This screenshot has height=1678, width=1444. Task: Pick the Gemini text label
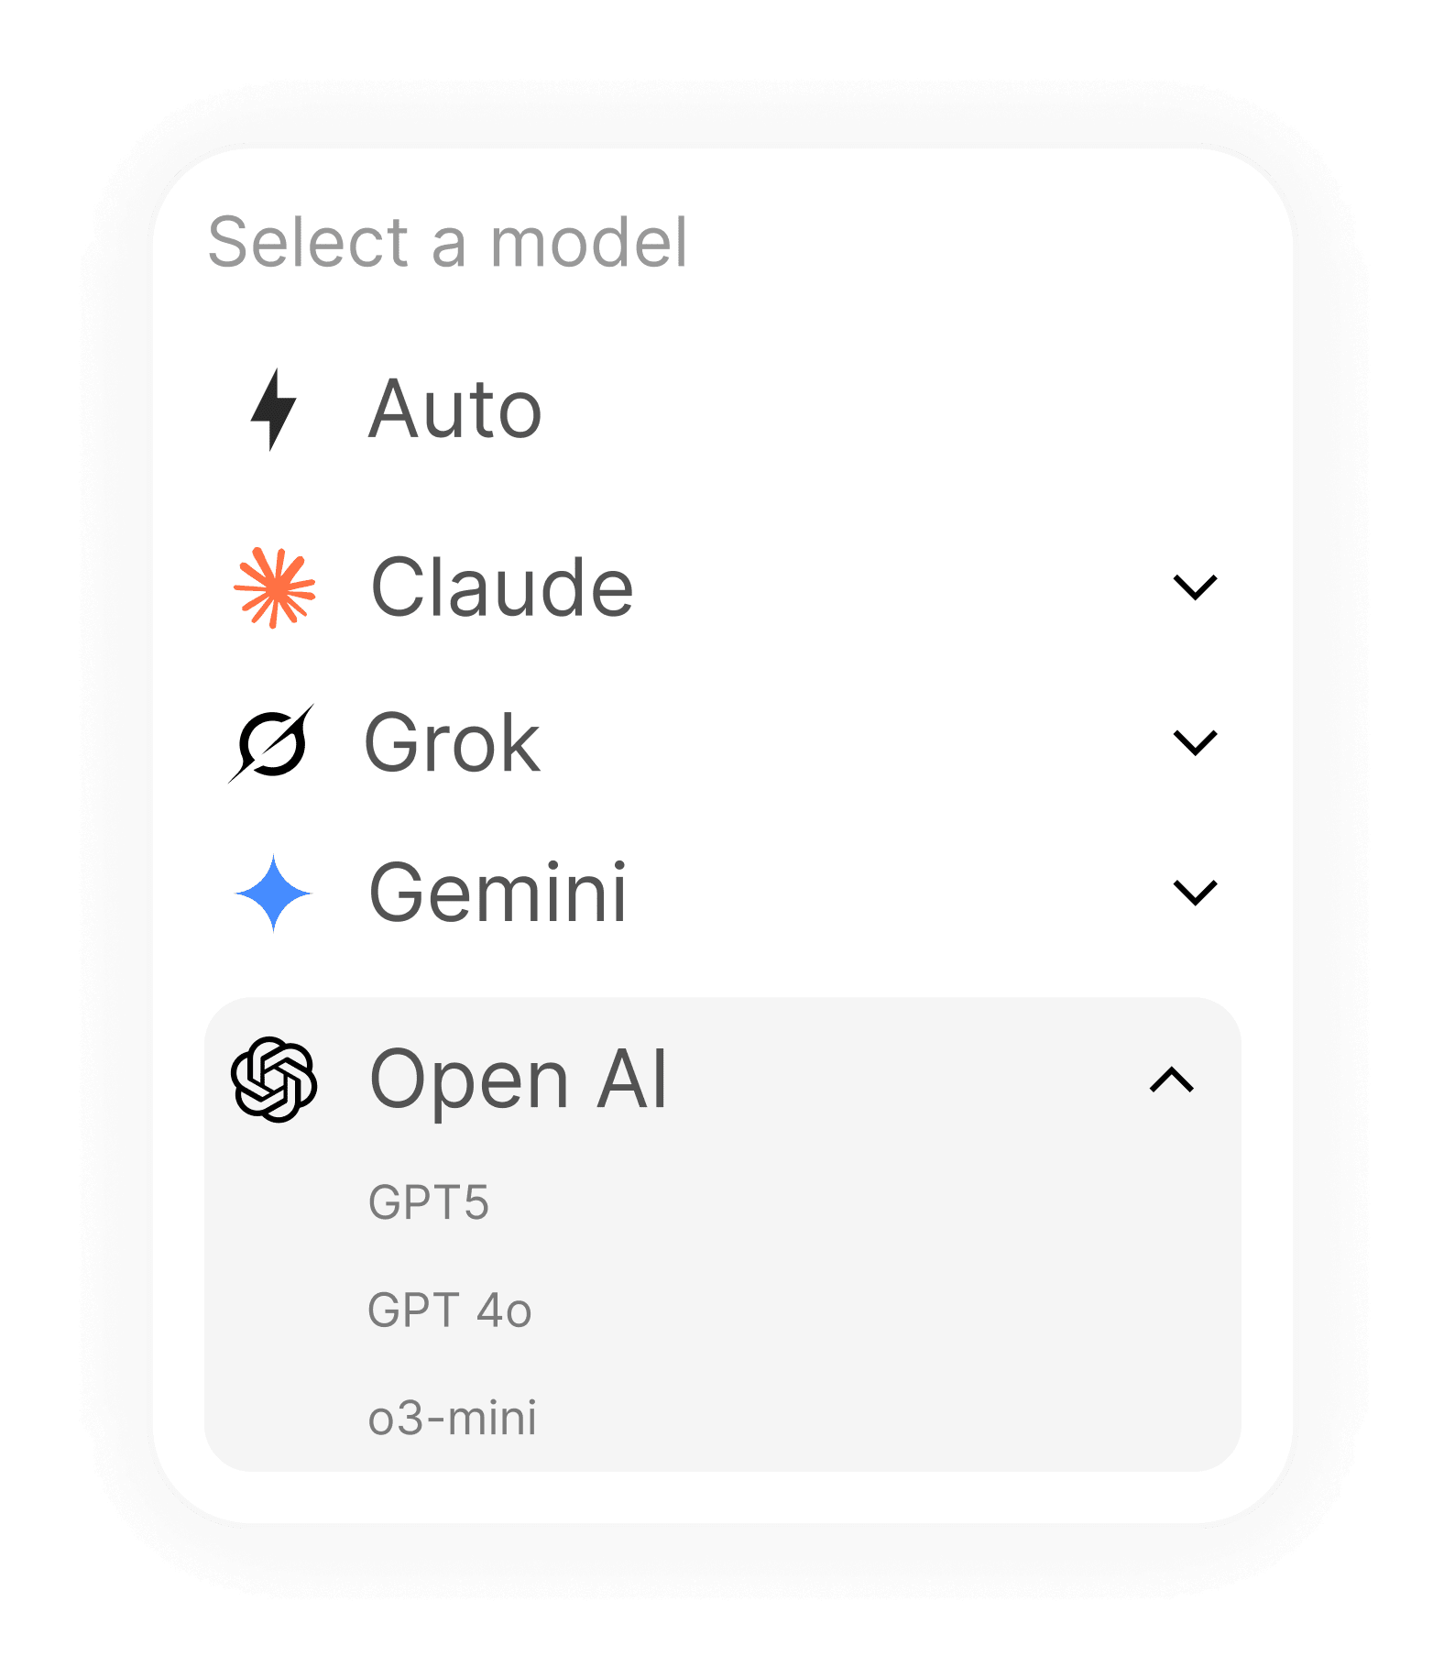click(x=498, y=893)
